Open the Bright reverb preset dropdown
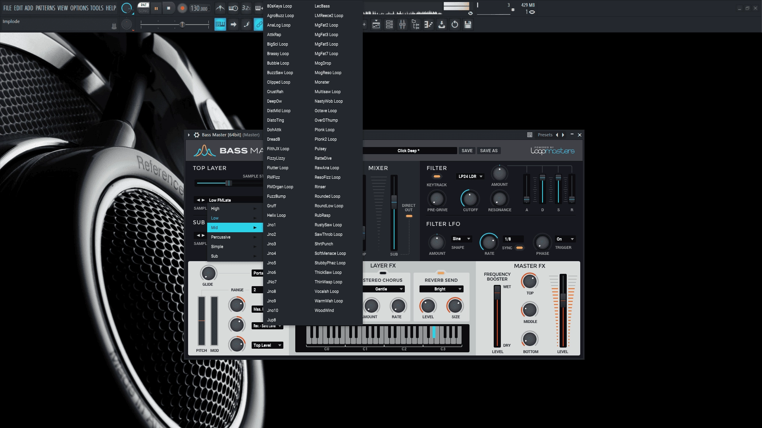 441,289
